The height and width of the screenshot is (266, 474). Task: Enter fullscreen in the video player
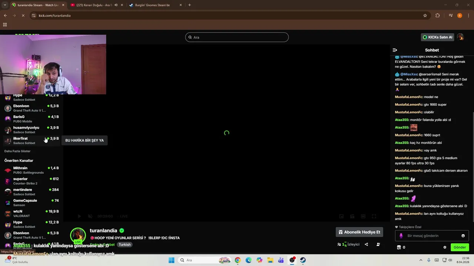coord(374,216)
